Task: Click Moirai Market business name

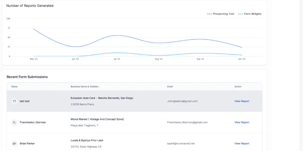Action: tap(97, 119)
